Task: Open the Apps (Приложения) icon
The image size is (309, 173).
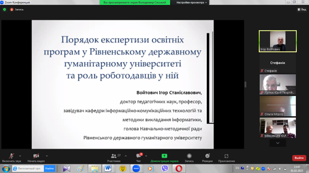Action: pyautogui.click(x=226, y=156)
